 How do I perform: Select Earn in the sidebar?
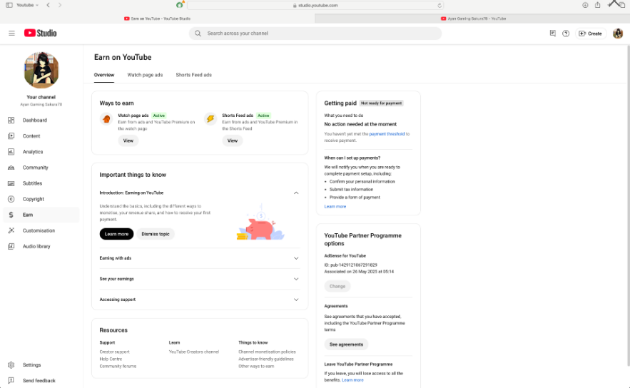(x=41, y=215)
